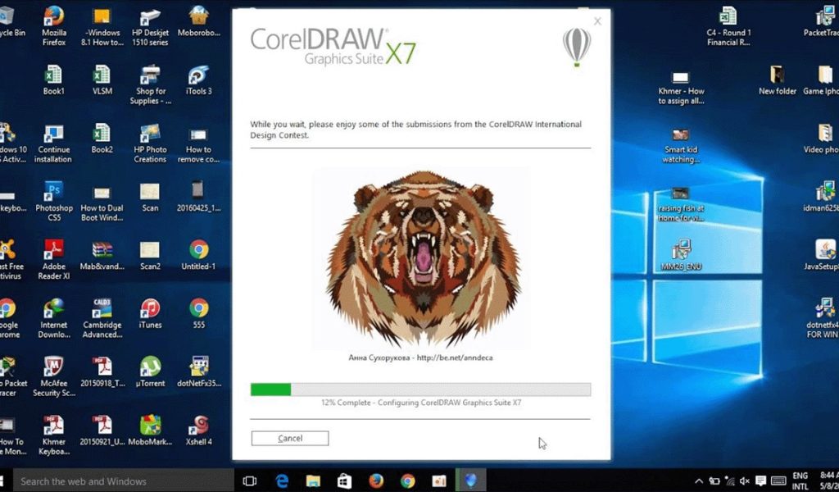Open the volume control in tray
This screenshot has width=839, height=492.
click(745, 481)
